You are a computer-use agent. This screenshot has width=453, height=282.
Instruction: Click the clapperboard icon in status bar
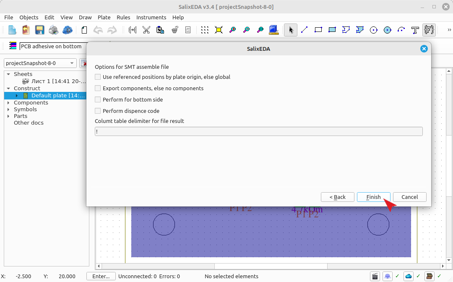[x=375, y=277]
